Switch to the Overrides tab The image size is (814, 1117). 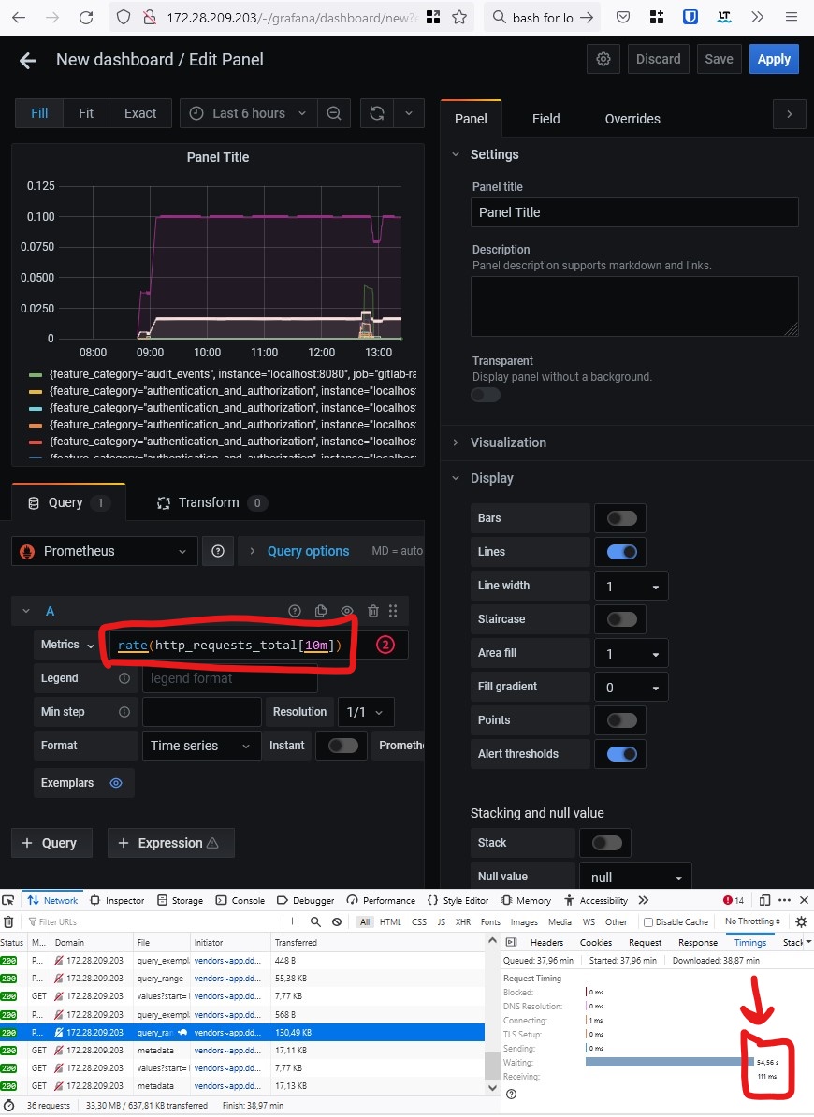tap(632, 119)
